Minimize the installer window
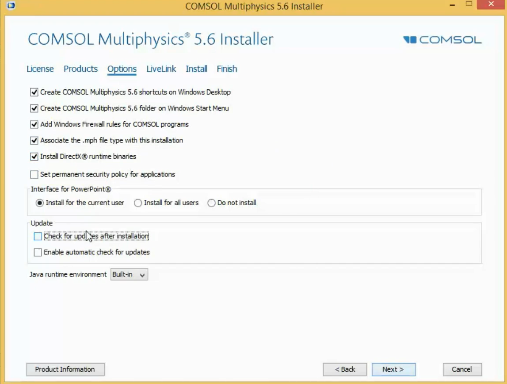This screenshot has width=507, height=384. (x=452, y=4)
